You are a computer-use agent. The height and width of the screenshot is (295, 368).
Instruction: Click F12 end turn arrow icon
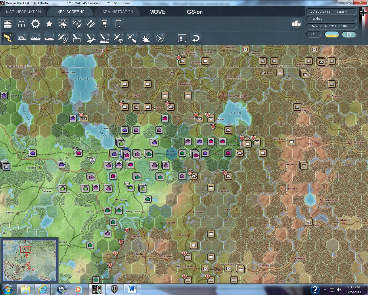click(x=160, y=38)
